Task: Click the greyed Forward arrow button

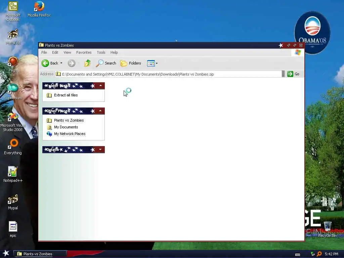Action: tap(72, 63)
